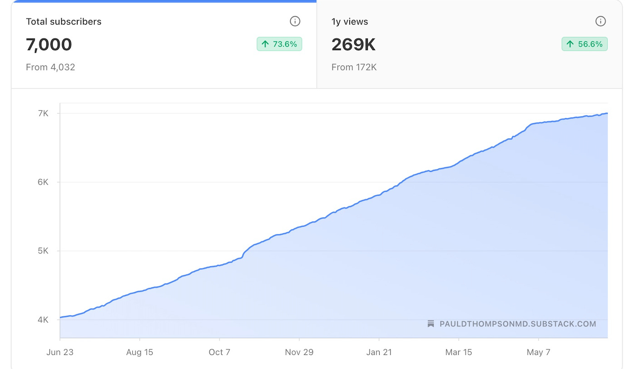Click the Nov 29 date label
The width and height of the screenshot is (634, 369).
click(x=299, y=352)
